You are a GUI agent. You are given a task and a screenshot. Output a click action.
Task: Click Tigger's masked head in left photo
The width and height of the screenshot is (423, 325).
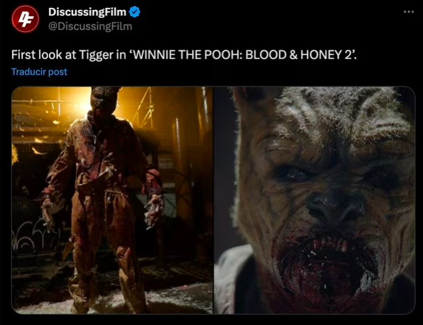[x=104, y=101]
